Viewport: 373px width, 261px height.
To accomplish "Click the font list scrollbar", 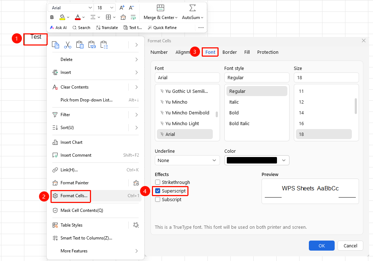I will pos(217,114).
